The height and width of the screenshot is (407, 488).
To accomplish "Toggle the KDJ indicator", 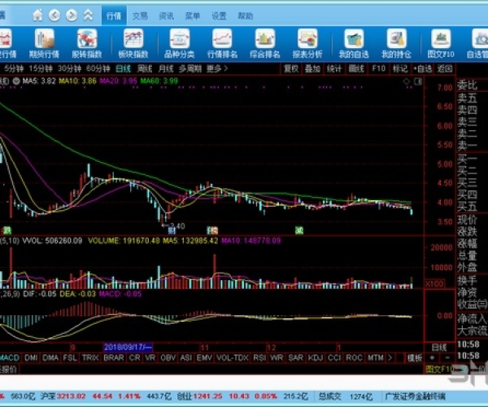I will [x=316, y=357].
